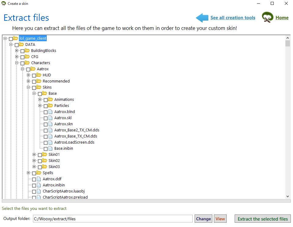Image resolution: width=293 pixels, height=227 pixels.
Task: Expand the Animations folder node
Action: 40,100
